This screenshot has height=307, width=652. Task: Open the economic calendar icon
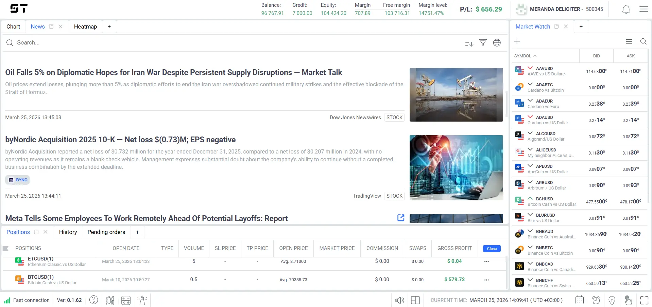click(580, 300)
